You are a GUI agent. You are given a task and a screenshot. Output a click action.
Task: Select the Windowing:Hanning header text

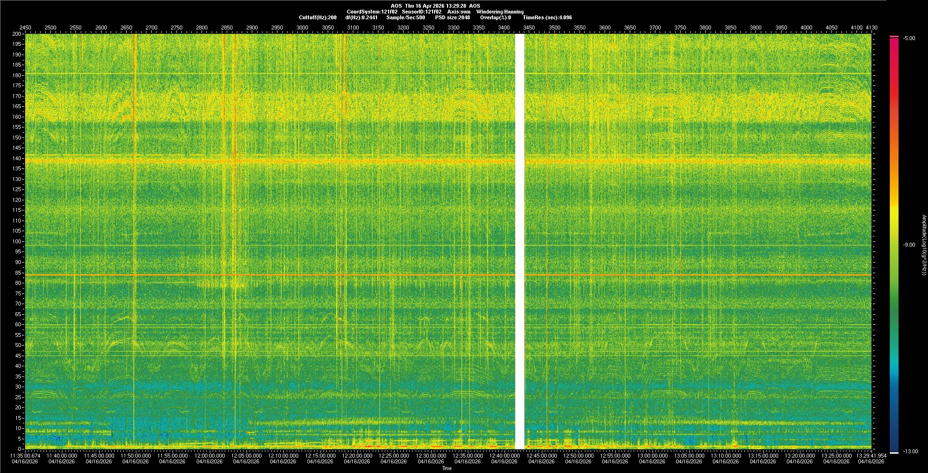(500, 12)
